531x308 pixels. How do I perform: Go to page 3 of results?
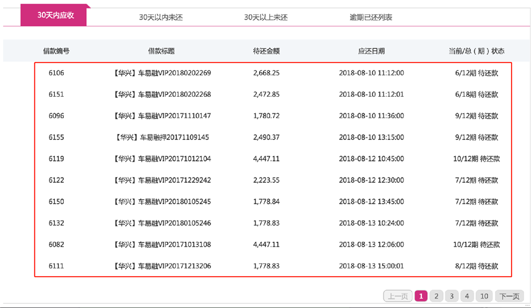click(451, 296)
